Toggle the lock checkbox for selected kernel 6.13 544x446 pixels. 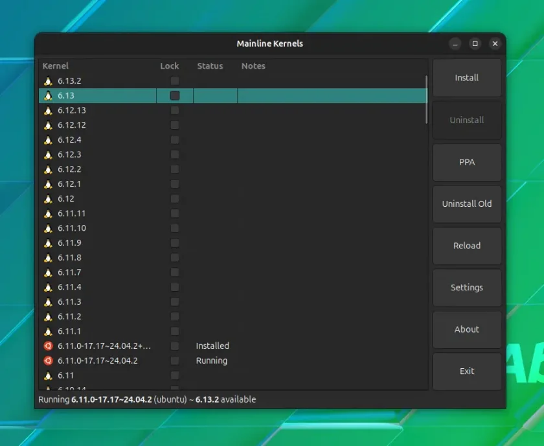(x=175, y=95)
